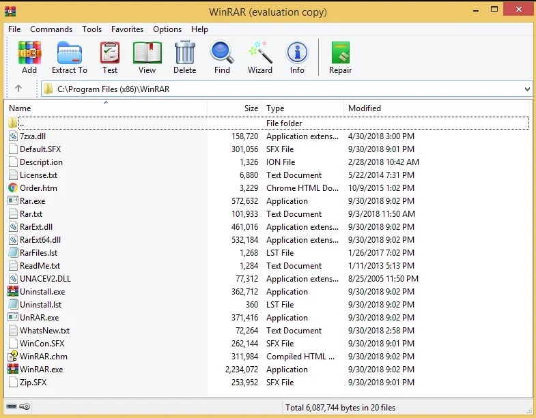Screen dimensions: 536x418
Task: Select the Rar.txt file name
Action: pyautogui.click(x=31, y=214)
